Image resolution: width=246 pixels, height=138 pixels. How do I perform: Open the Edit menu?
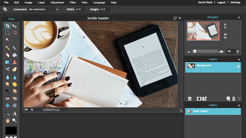17,2
